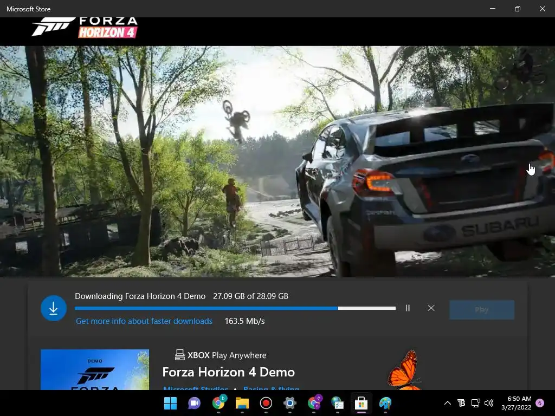Open Settings gear from the taskbar
This screenshot has width=555, height=416.
[289, 403]
